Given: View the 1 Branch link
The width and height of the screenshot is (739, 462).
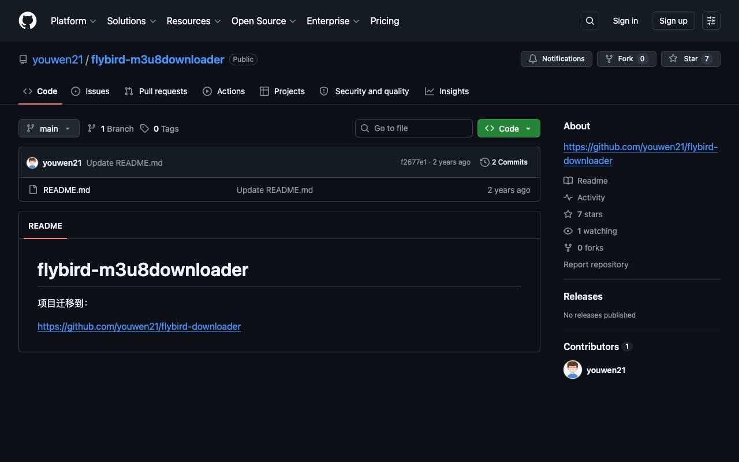Looking at the screenshot, I should (110, 129).
